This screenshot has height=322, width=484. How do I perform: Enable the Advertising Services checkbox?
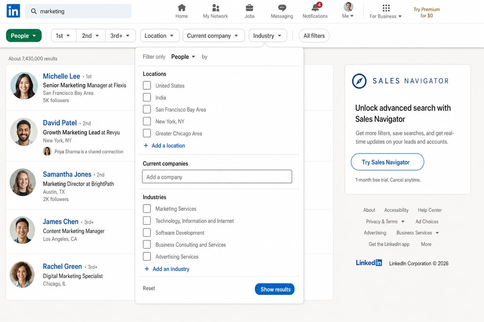147,256
